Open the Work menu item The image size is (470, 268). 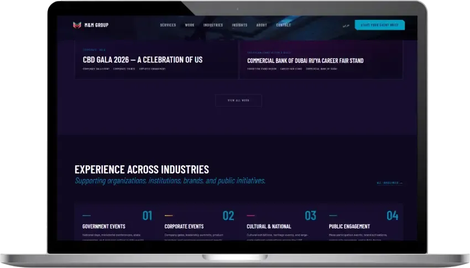tap(190, 25)
